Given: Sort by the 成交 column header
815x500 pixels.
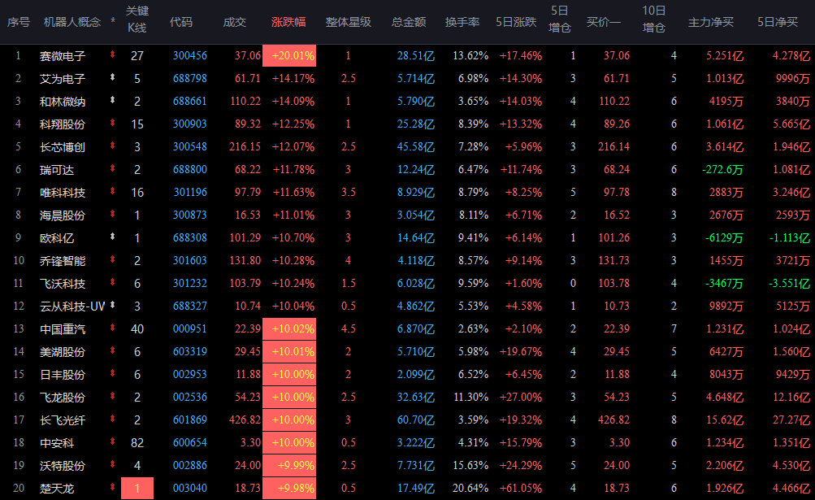Looking at the screenshot, I should 234,22.
